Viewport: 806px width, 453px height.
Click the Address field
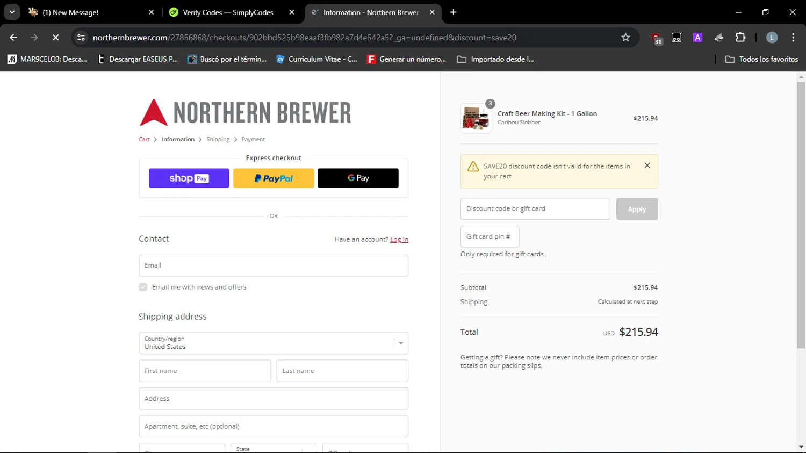point(274,399)
